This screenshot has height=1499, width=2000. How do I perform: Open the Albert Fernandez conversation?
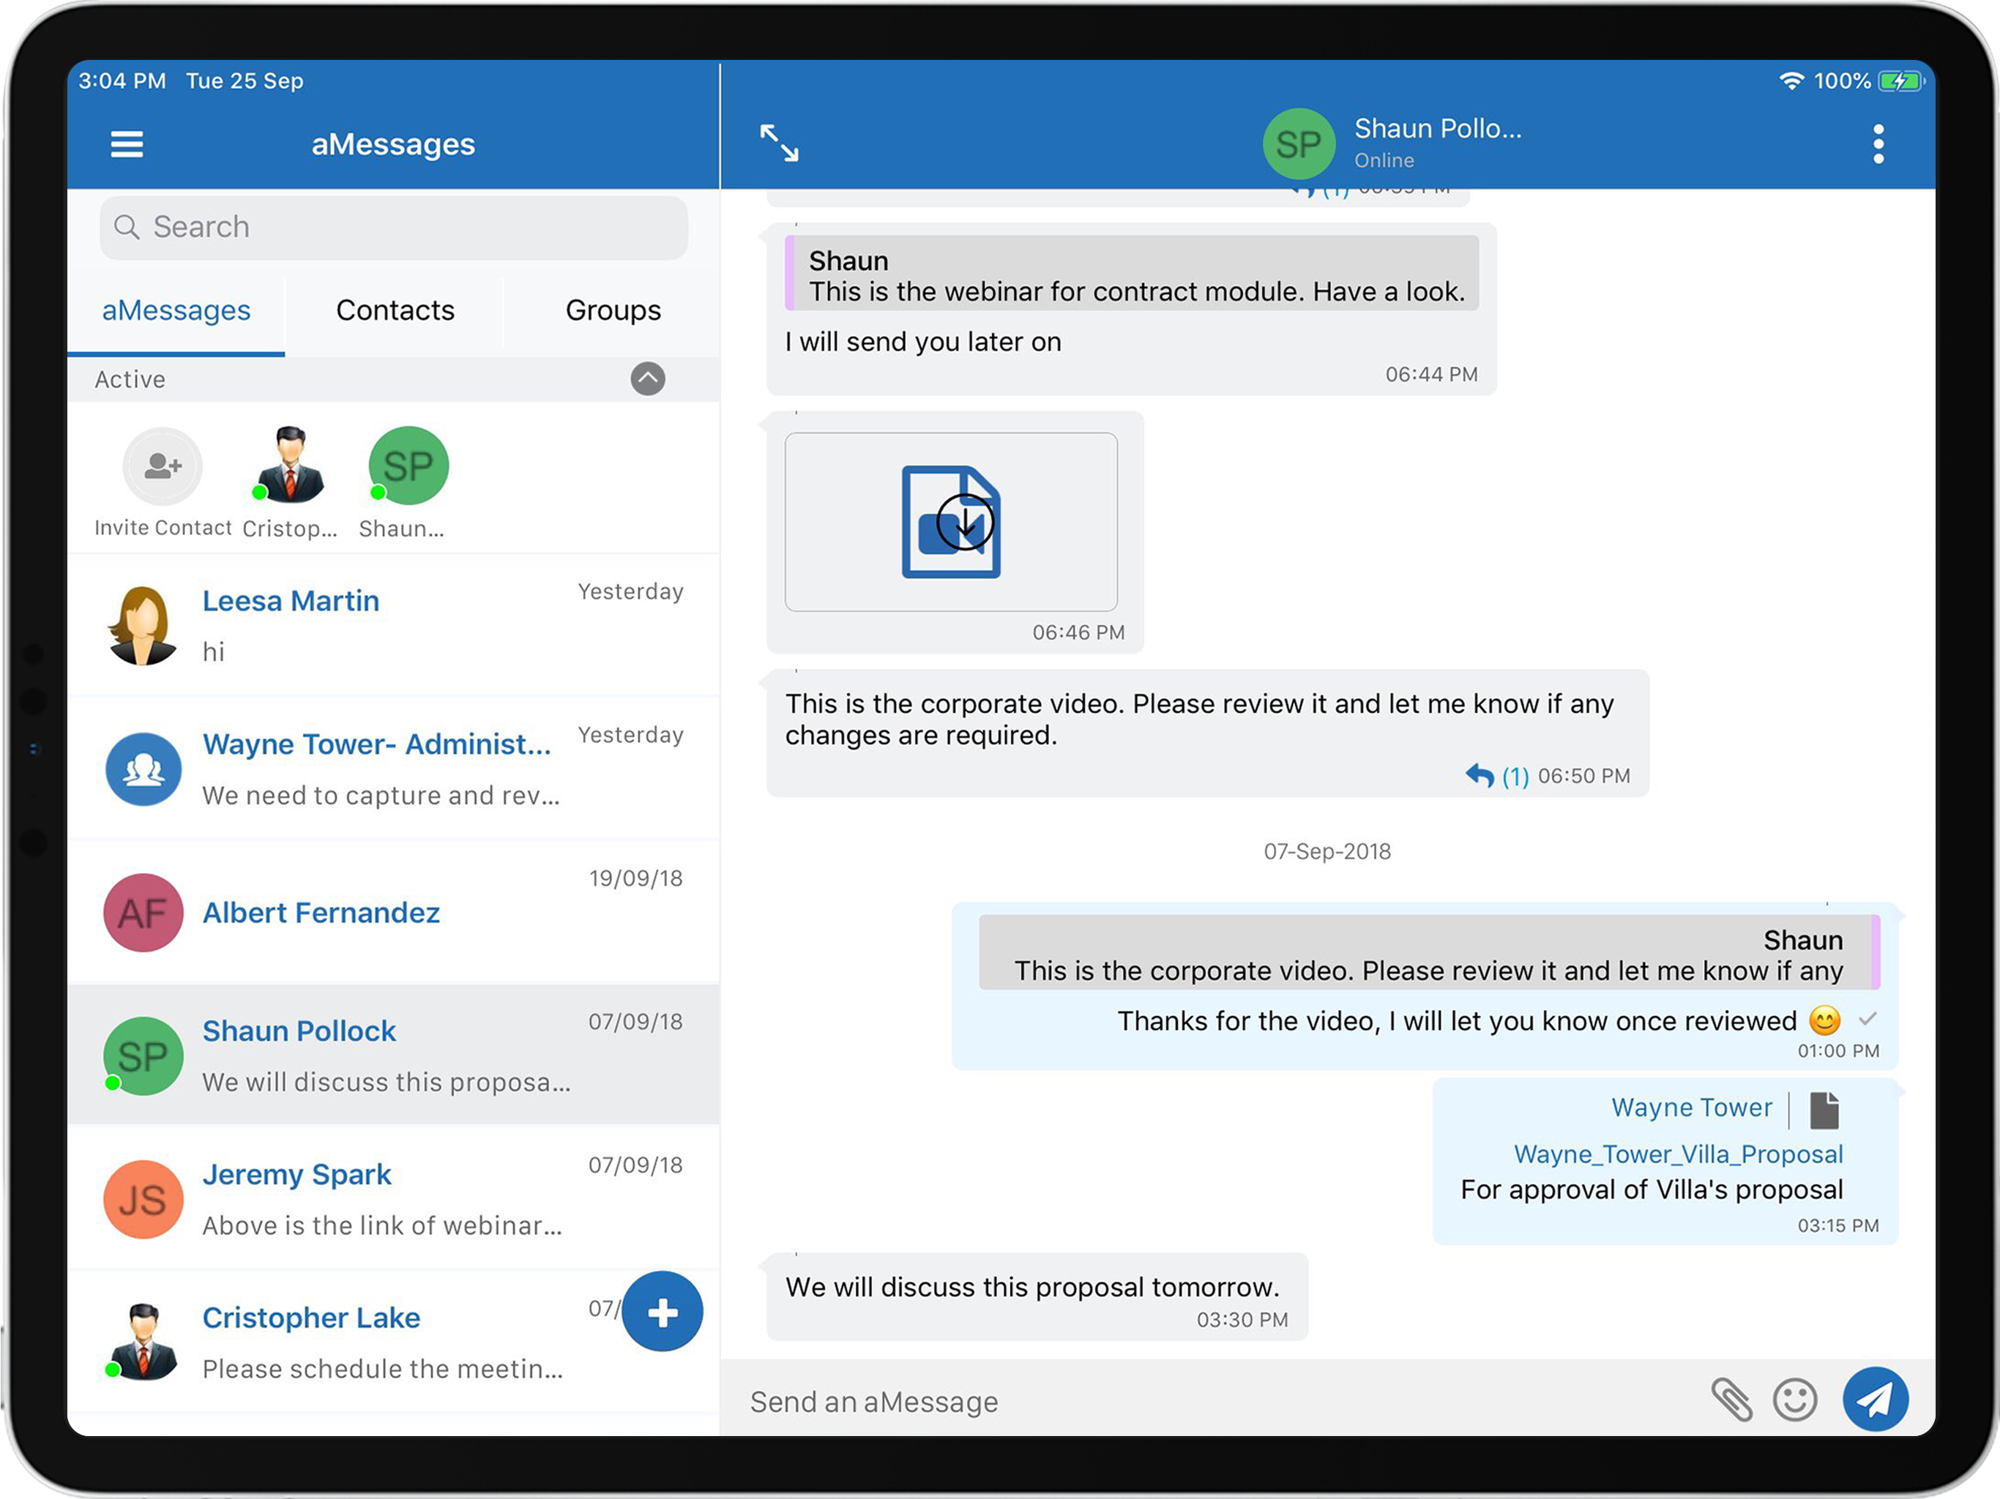(393, 912)
